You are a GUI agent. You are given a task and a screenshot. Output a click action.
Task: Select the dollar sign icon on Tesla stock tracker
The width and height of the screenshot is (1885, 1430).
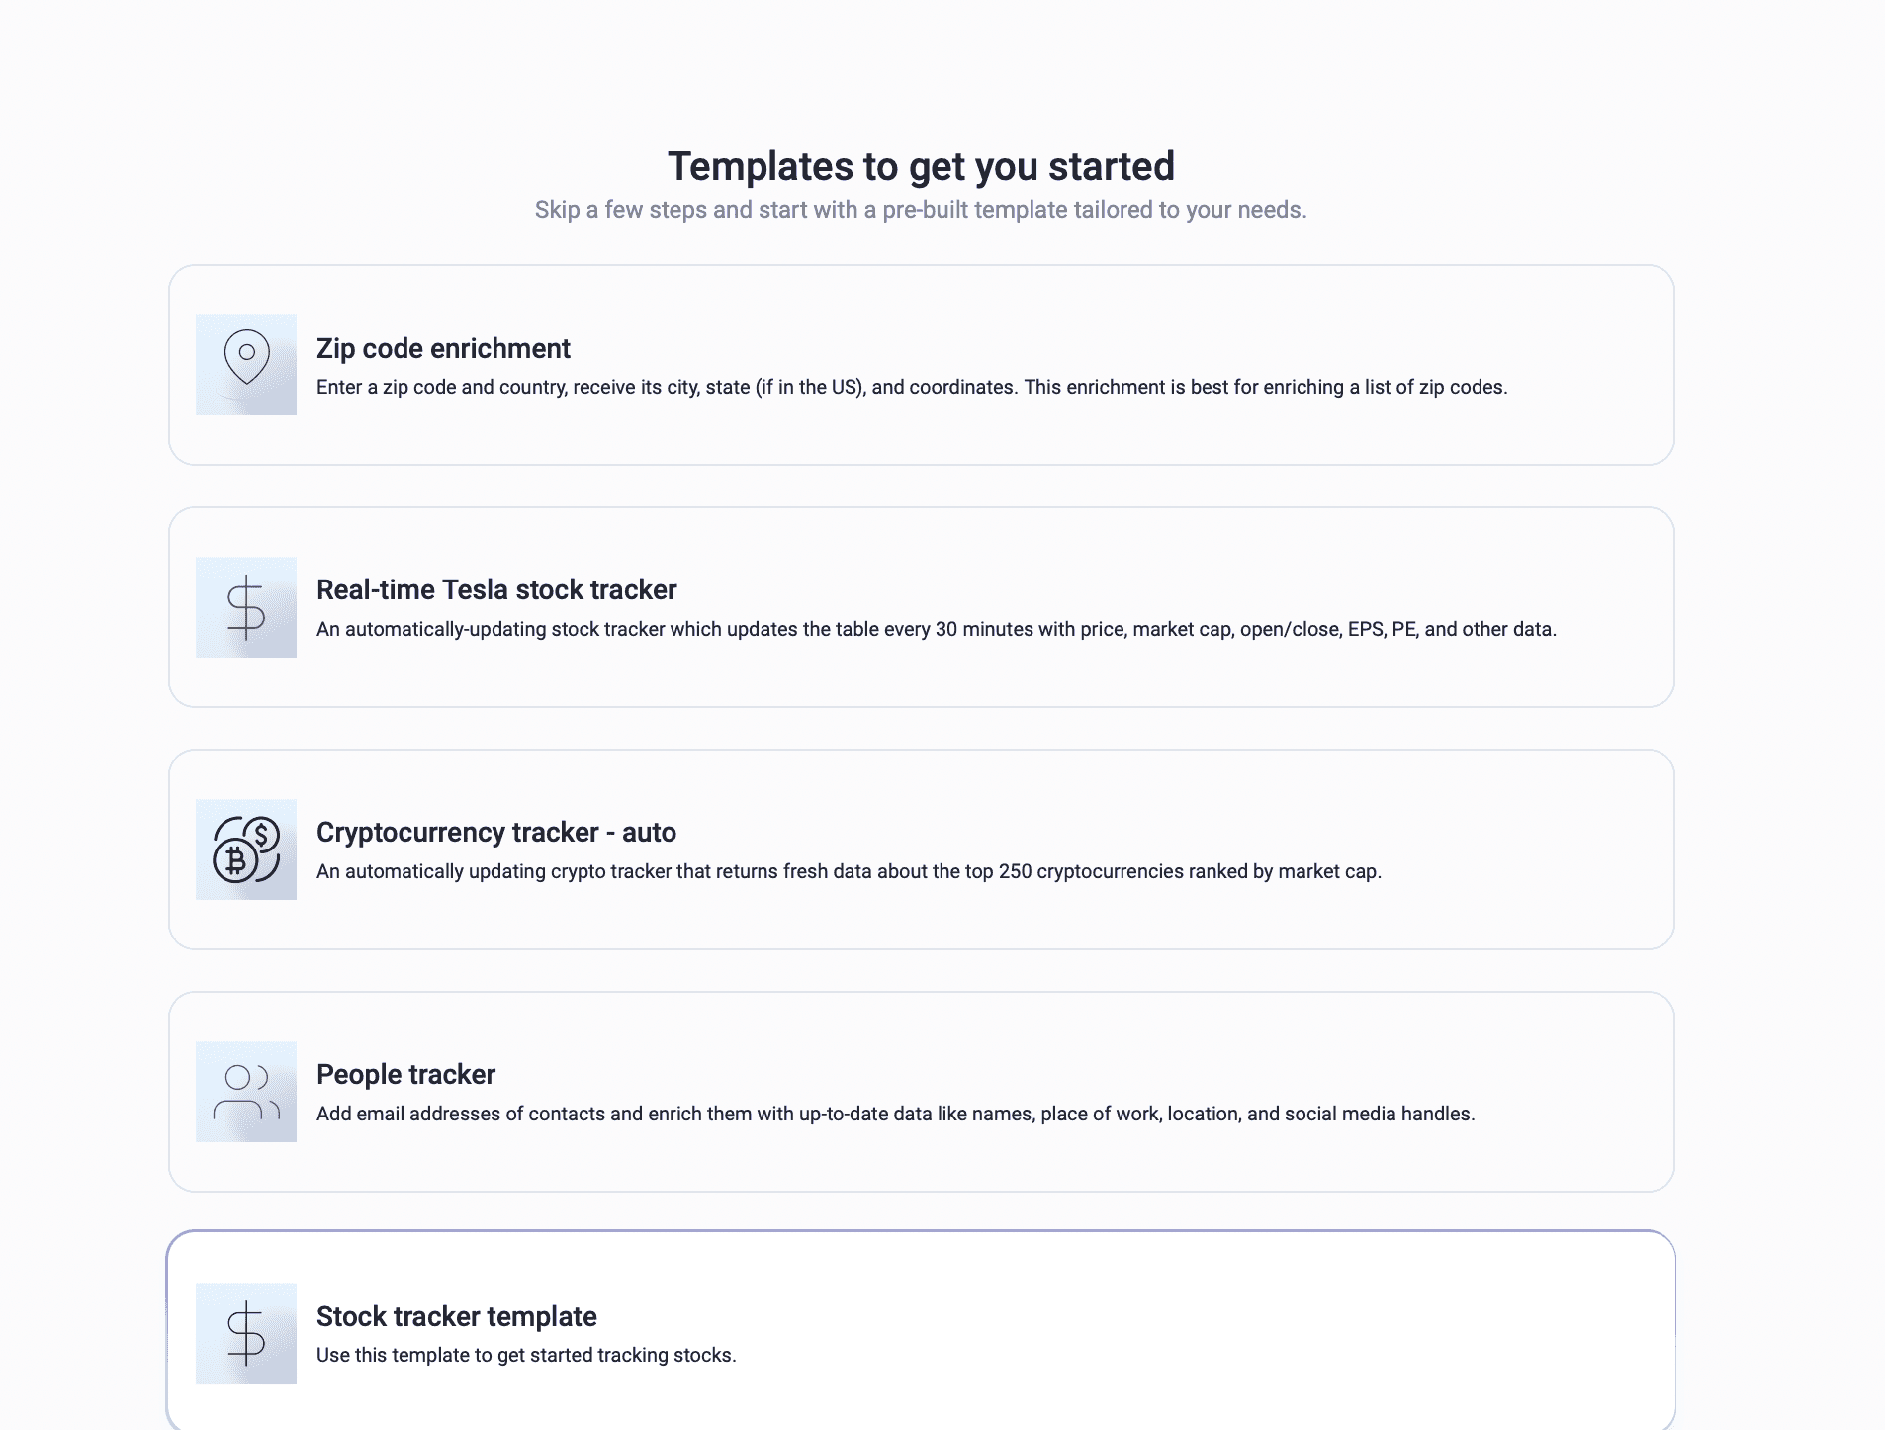(x=246, y=607)
